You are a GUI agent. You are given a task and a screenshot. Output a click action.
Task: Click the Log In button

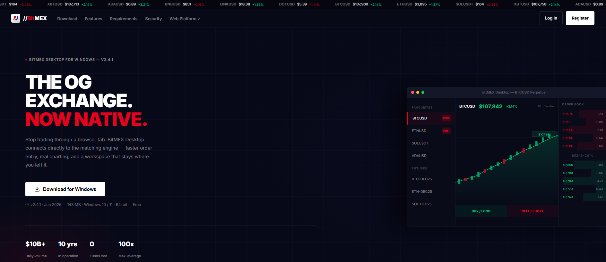(551, 18)
